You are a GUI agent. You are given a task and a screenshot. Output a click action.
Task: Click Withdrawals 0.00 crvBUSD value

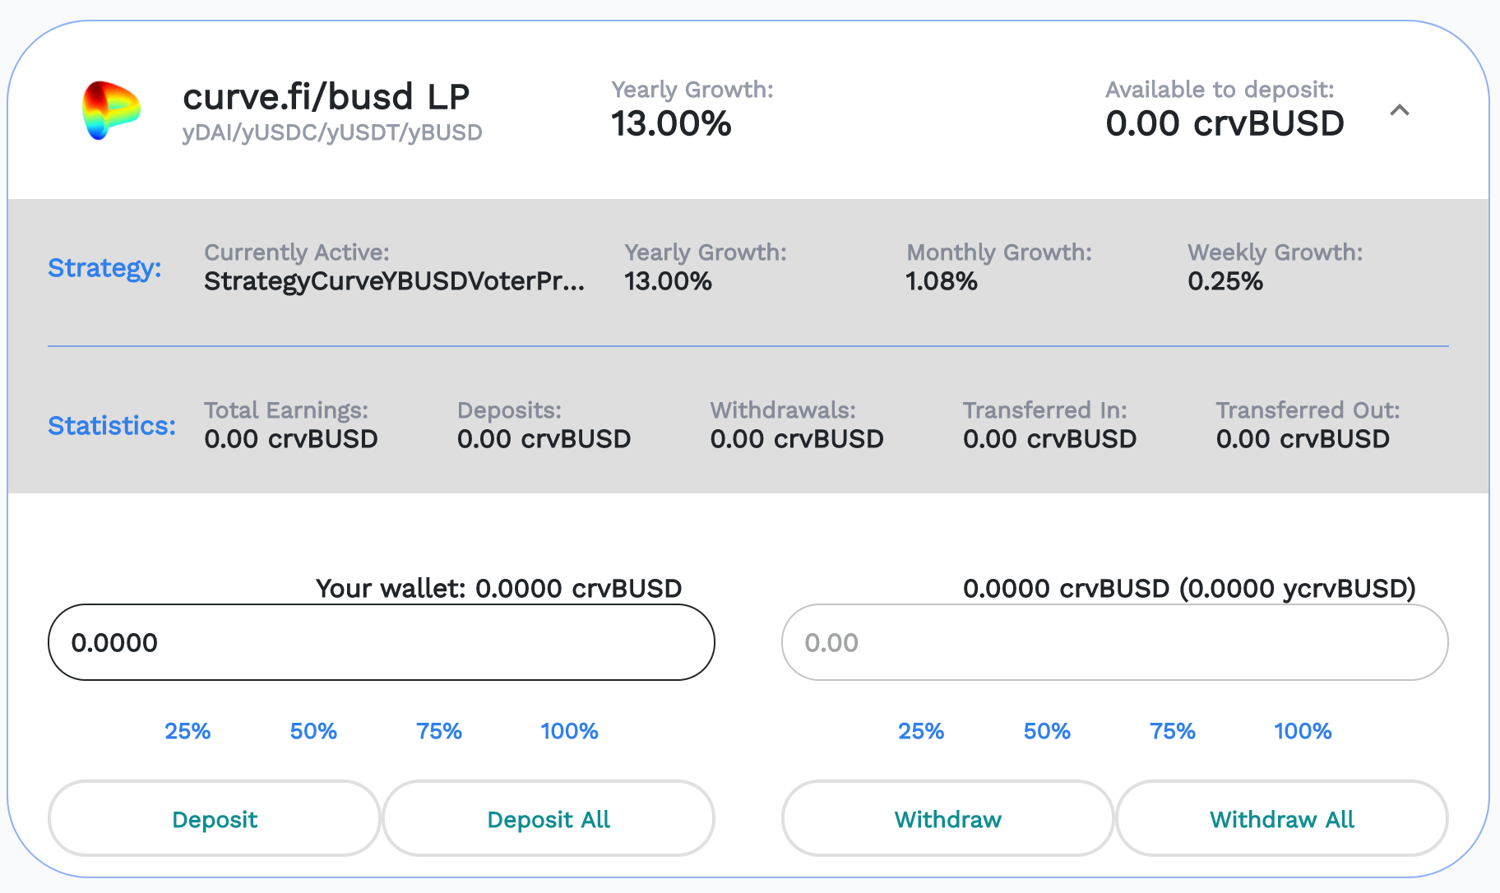[797, 439]
